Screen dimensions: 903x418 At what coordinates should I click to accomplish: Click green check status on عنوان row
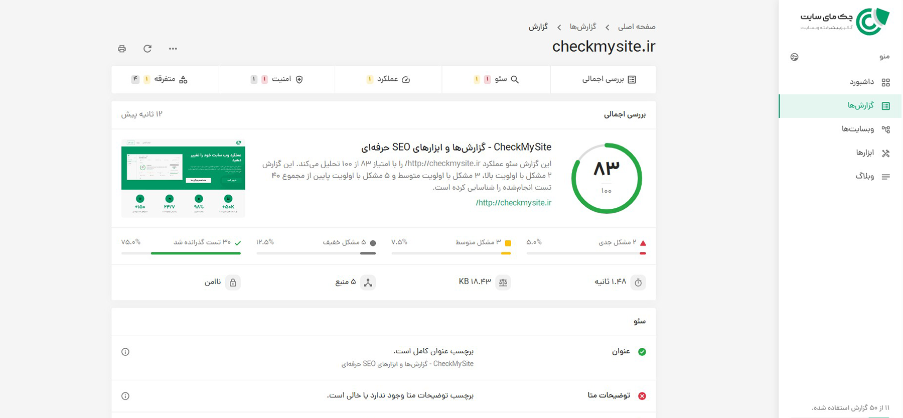point(642,352)
